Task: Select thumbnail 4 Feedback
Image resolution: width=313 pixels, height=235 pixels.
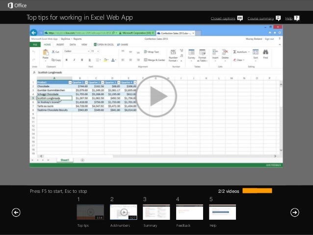Action: pyautogui.click(x=189, y=212)
